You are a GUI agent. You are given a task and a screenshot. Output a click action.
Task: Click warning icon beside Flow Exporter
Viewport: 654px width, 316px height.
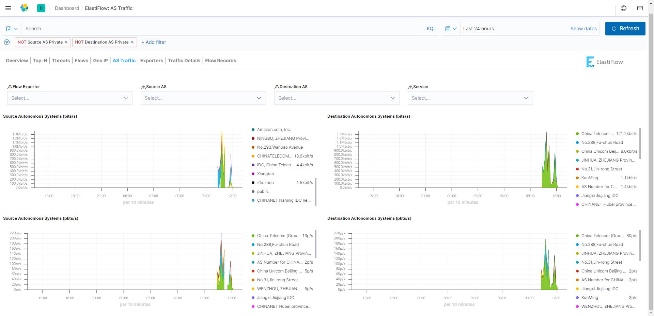tap(10, 87)
